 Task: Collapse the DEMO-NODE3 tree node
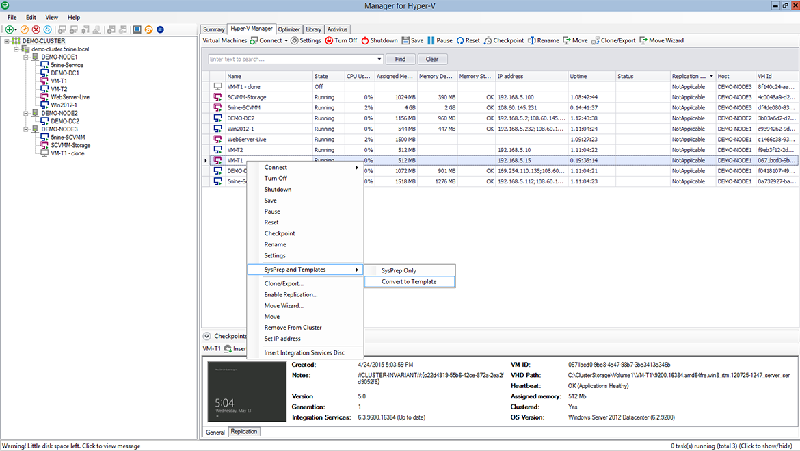(26, 129)
